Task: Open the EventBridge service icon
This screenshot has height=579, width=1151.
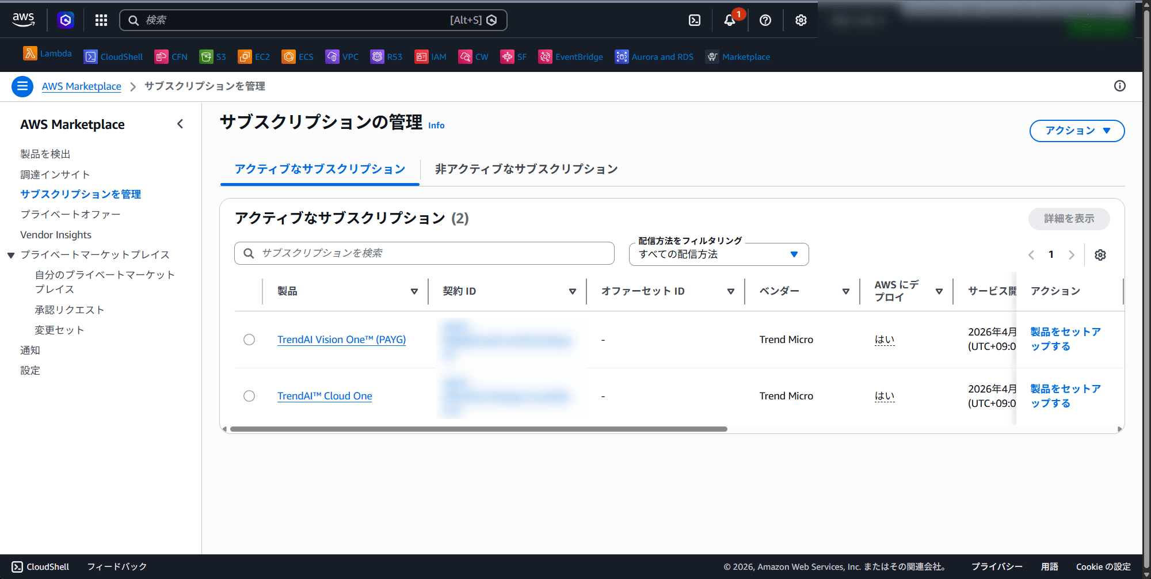Action: point(570,56)
